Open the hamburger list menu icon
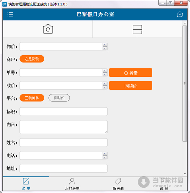The height and width of the screenshot is (193, 190). 10,14
